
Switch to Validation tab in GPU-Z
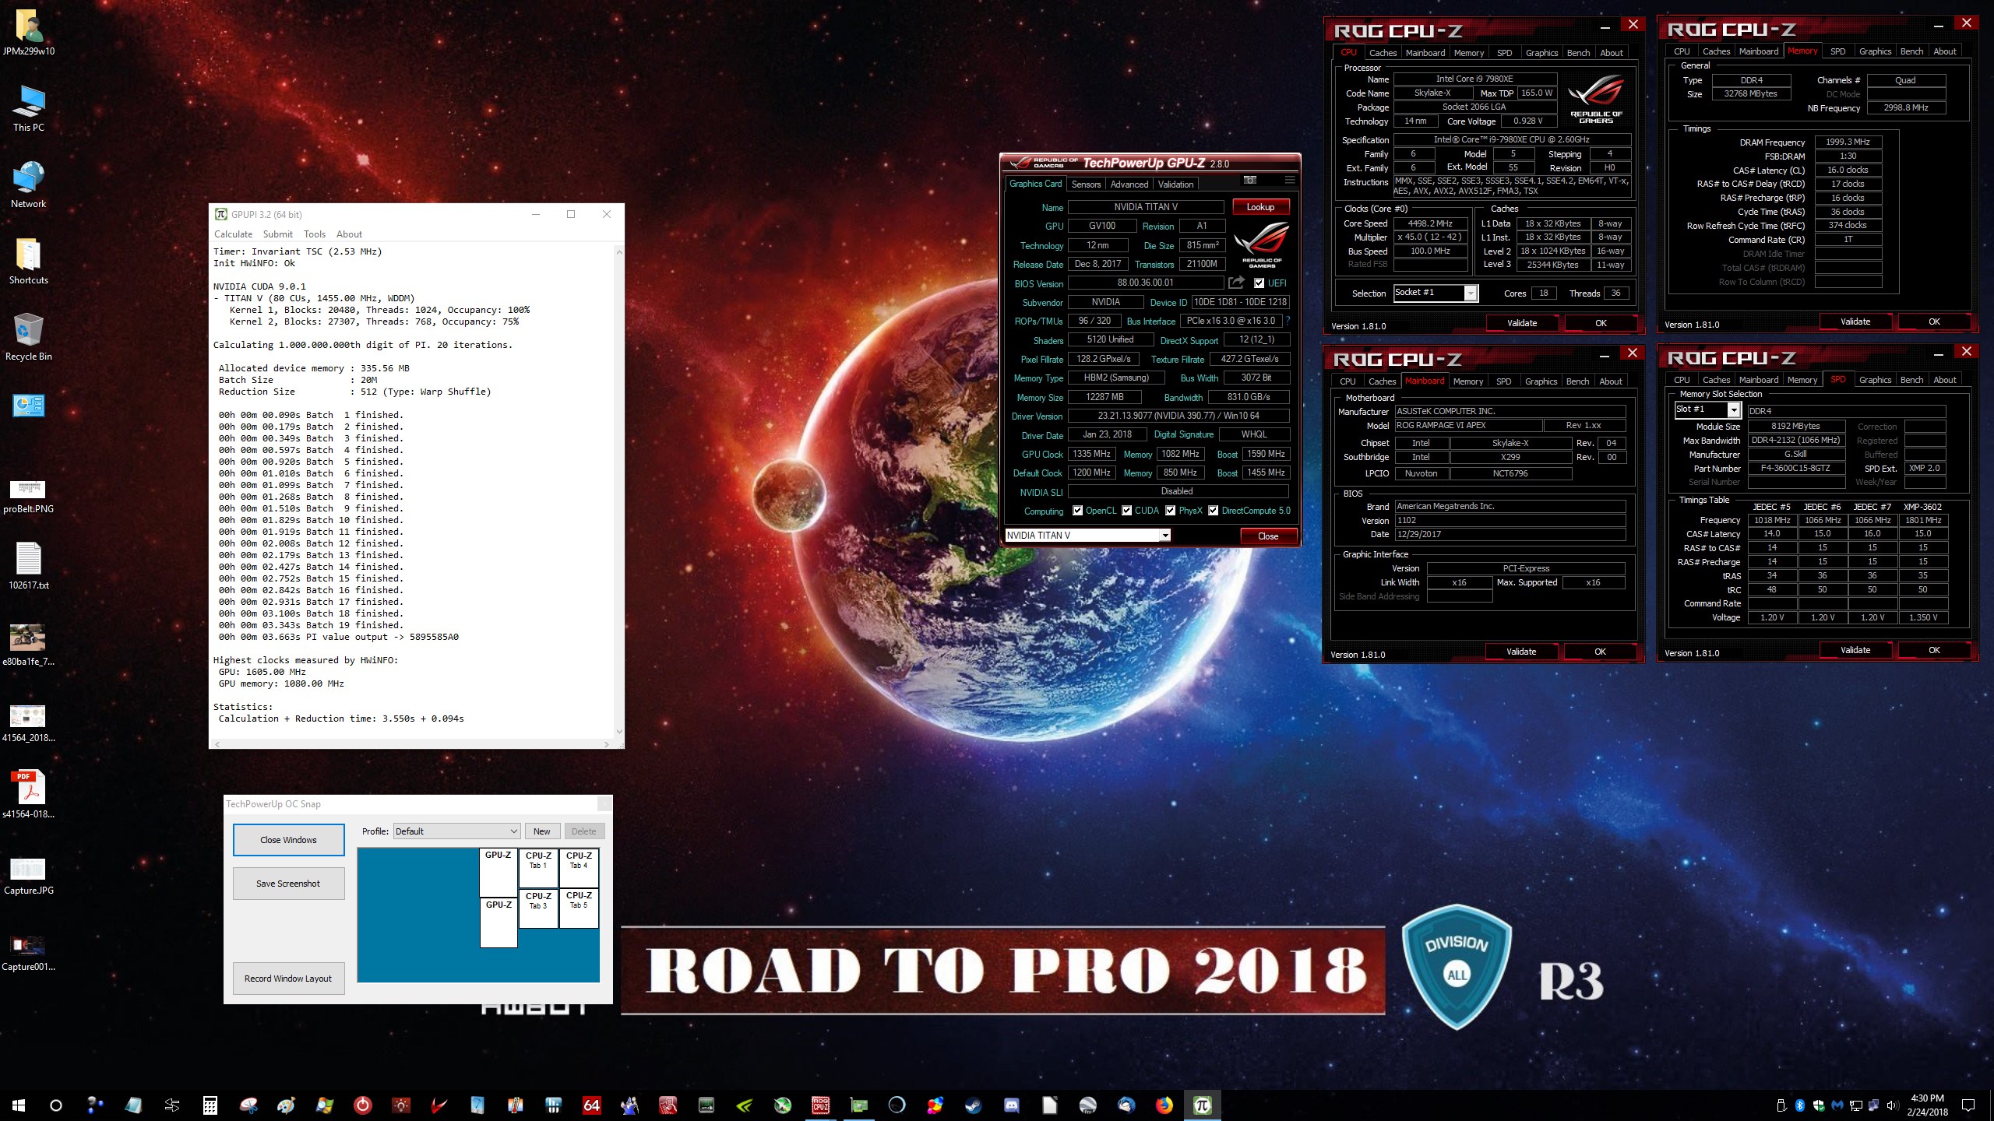pos(1175,184)
